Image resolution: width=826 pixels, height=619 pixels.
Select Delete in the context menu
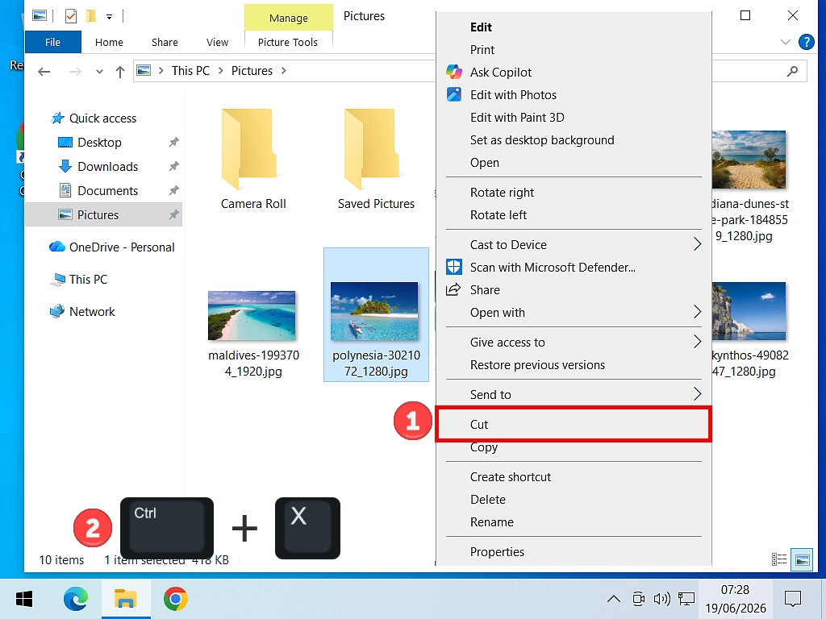point(574,500)
